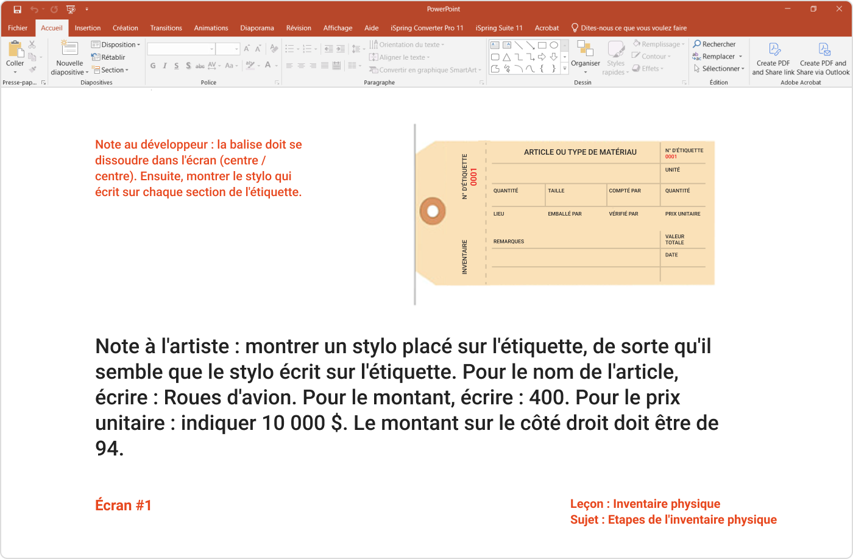Open the Sélectionner dropdown
Image resolution: width=853 pixels, height=559 pixels.
coord(720,68)
